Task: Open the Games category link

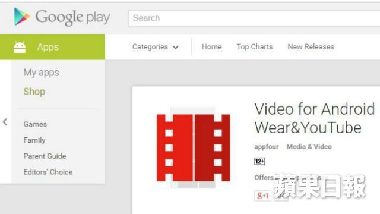Action: (x=35, y=124)
